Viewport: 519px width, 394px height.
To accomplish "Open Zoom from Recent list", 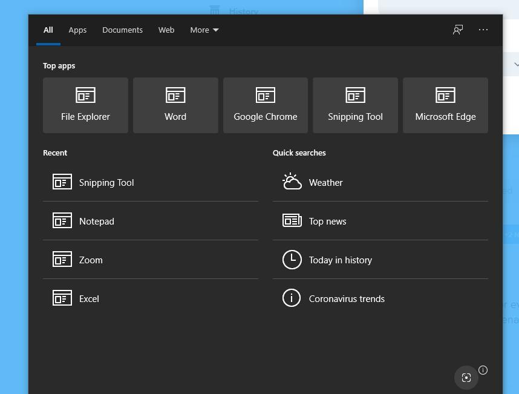I will tap(91, 260).
